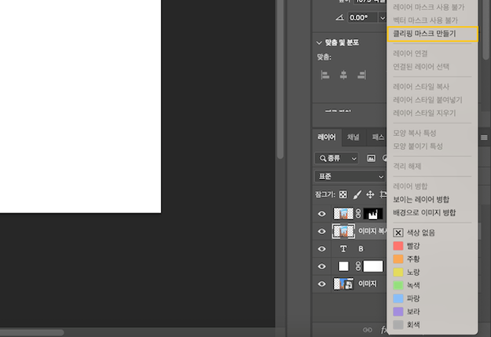
Task: Click the rotation angle field 0.00°
Action: point(362,18)
